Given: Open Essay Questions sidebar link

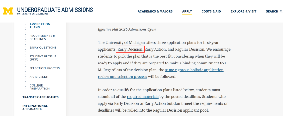Looking at the screenshot, I should (x=43, y=48).
